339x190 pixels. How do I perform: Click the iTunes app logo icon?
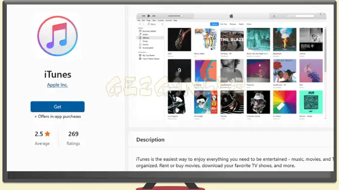pos(57,36)
